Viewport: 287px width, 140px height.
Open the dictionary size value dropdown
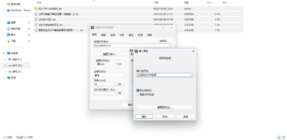pos(115,84)
